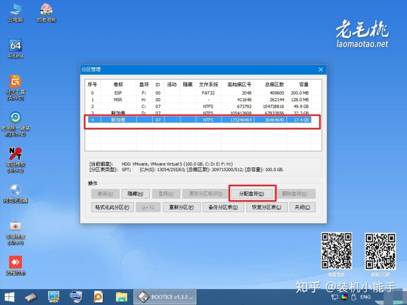Open the Windows Start button

(10, 297)
